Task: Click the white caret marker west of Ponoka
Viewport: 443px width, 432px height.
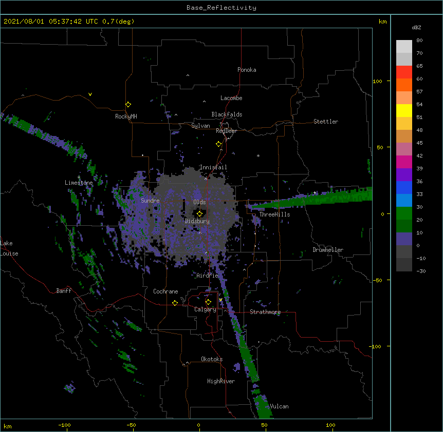Action: (x=188, y=75)
